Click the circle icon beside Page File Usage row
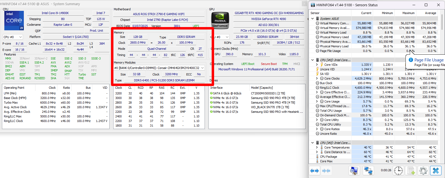 317,51
